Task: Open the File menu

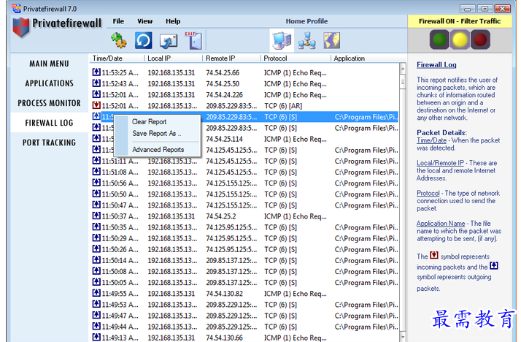Action: 118,21
